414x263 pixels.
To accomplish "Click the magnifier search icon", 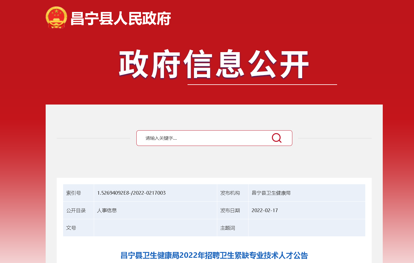I will 276,138.
